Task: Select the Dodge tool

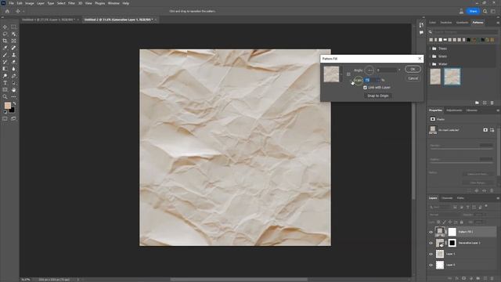Action: pos(5,76)
